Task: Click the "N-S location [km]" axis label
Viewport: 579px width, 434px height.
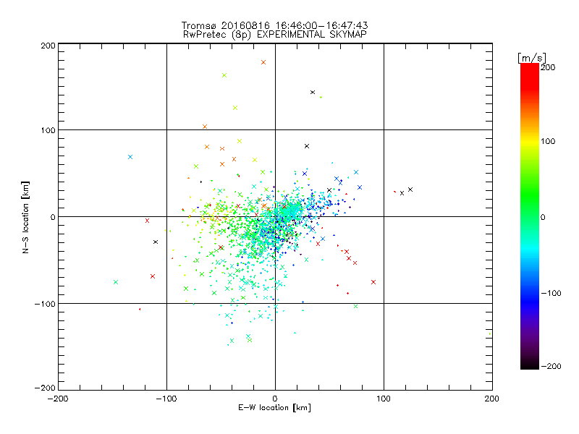Action: [x=25, y=217]
